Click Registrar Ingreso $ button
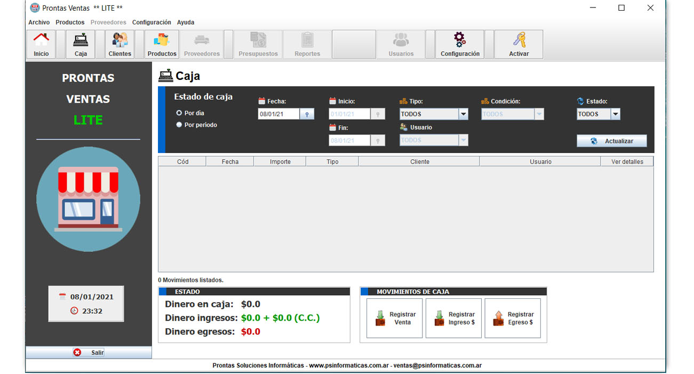The width and height of the screenshot is (694, 374). tap(454, 319)
